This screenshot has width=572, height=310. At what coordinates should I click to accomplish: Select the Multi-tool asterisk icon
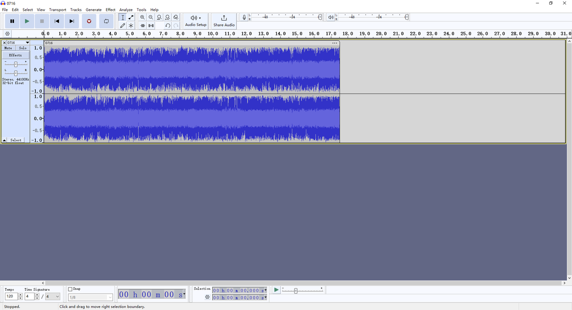tap(131, 25)
